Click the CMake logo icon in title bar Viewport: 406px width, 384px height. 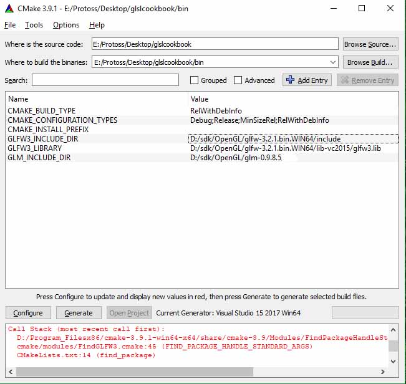10,9
